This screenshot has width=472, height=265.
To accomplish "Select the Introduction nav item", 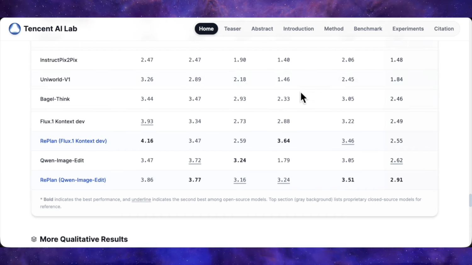I will [x=299, y=29].
